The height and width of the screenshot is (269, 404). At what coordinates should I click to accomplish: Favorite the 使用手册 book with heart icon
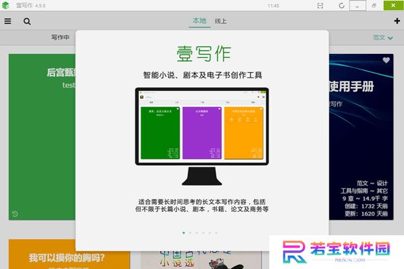point(386,60)
